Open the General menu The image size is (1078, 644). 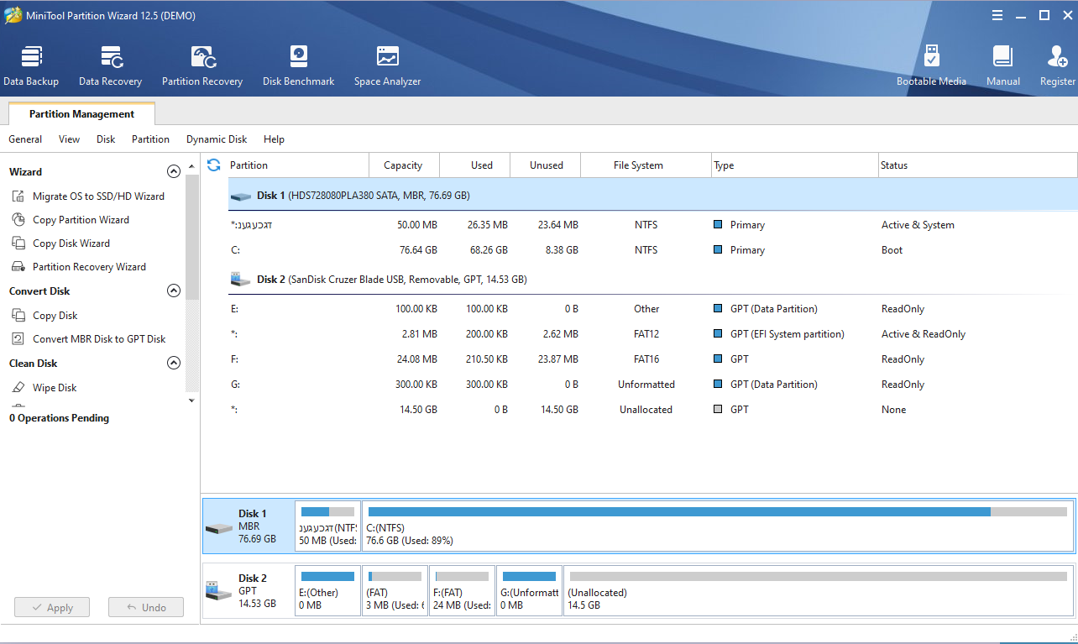25,139
